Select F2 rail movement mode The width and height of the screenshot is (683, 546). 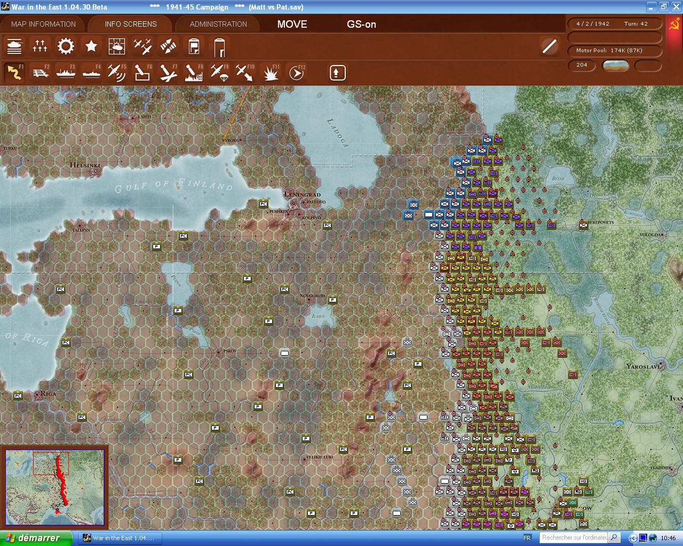click(40, 73)
